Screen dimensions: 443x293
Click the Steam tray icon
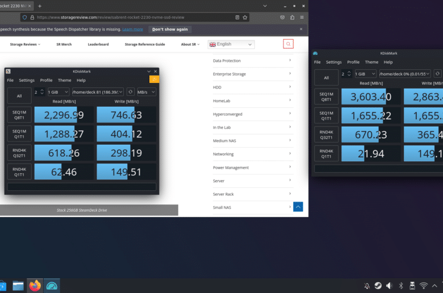click(378, 286)
